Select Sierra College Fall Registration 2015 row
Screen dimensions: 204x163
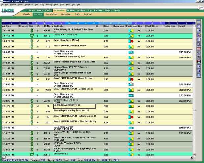(97, 74)
